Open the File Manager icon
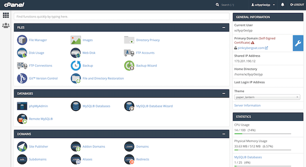The height and width of the screenshot is (167, 306). [22, 40]
